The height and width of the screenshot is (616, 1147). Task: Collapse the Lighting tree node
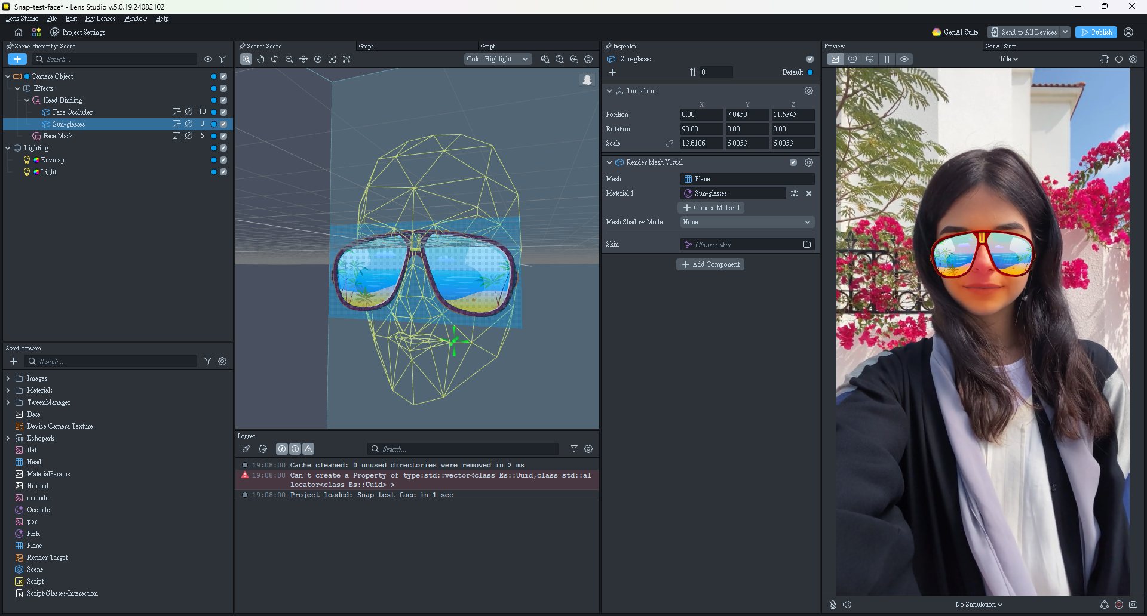(x=8, y=148)
